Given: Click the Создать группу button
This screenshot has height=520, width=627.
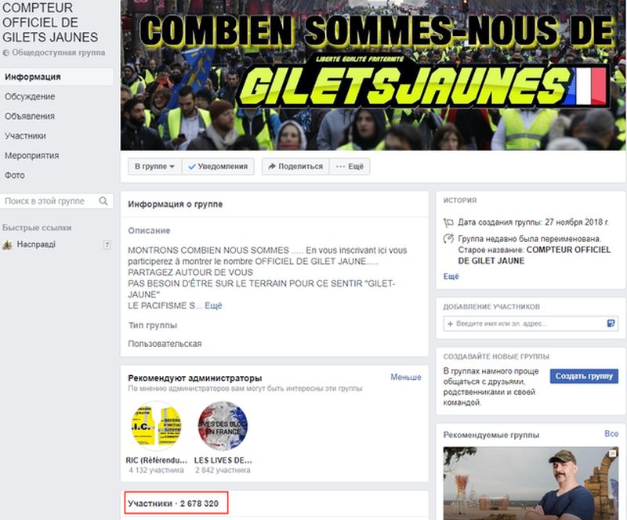Looking at the screenshot, I should [x=584, y=376].
